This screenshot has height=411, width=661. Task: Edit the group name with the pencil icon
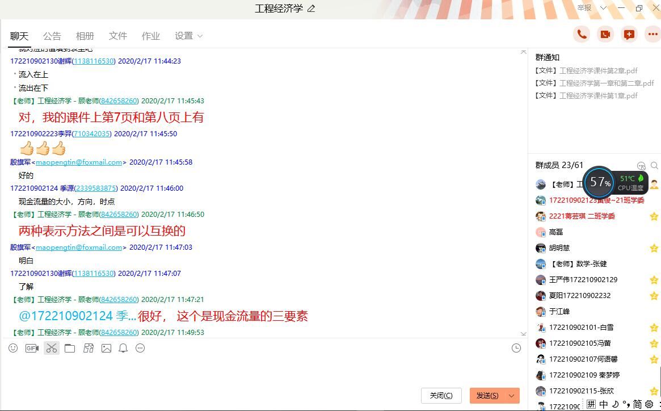point(311,9)
